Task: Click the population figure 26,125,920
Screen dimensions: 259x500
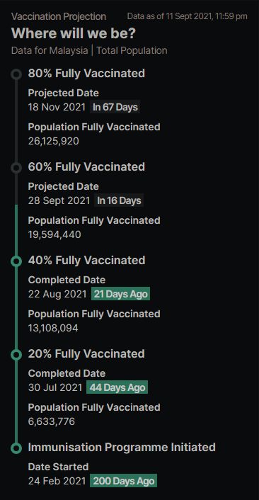Action: click(54, 141)
